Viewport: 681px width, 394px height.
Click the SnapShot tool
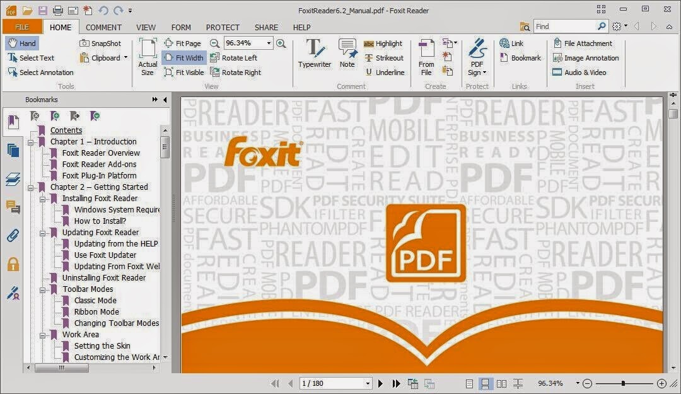pos(100,43)
